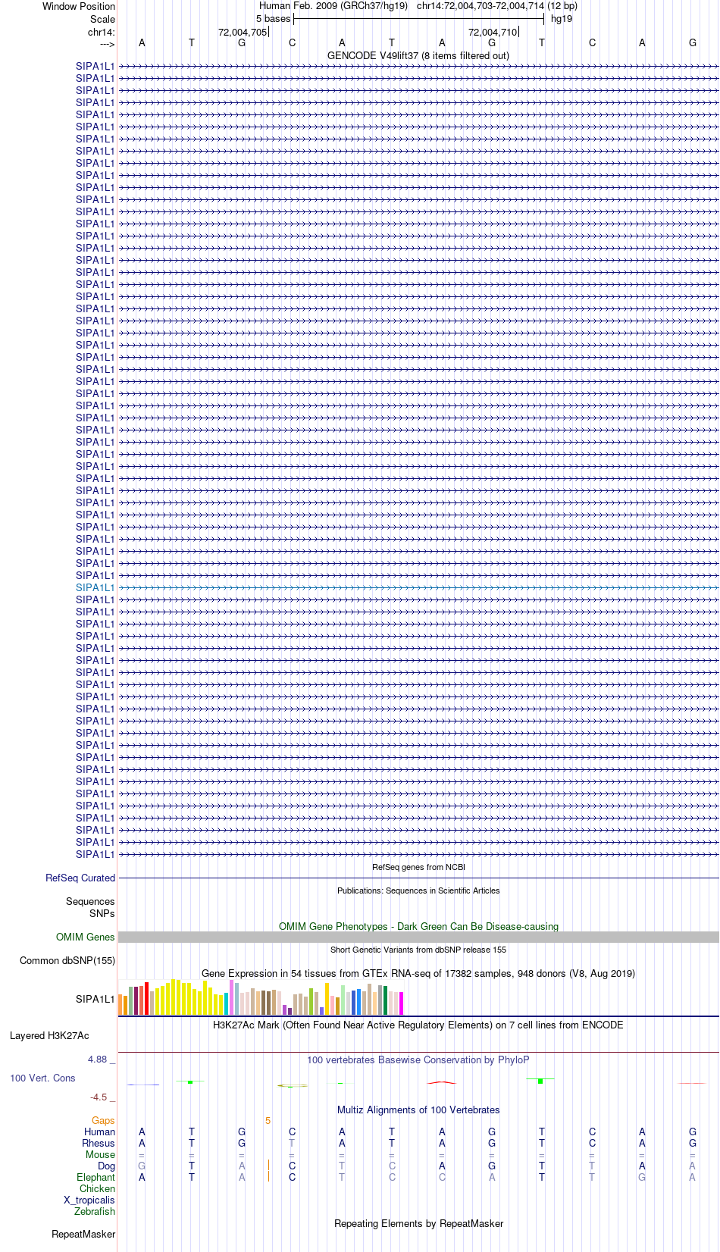Screen dimensions: 720x1252
Task: Select the Chicken alignment row label
Action: tap(97, 1189)
